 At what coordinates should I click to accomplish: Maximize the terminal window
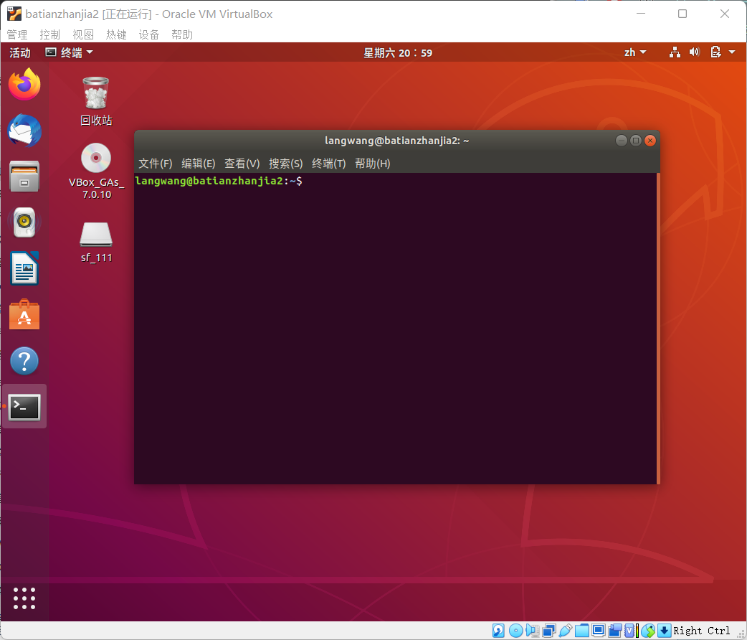tap(635, 140)
